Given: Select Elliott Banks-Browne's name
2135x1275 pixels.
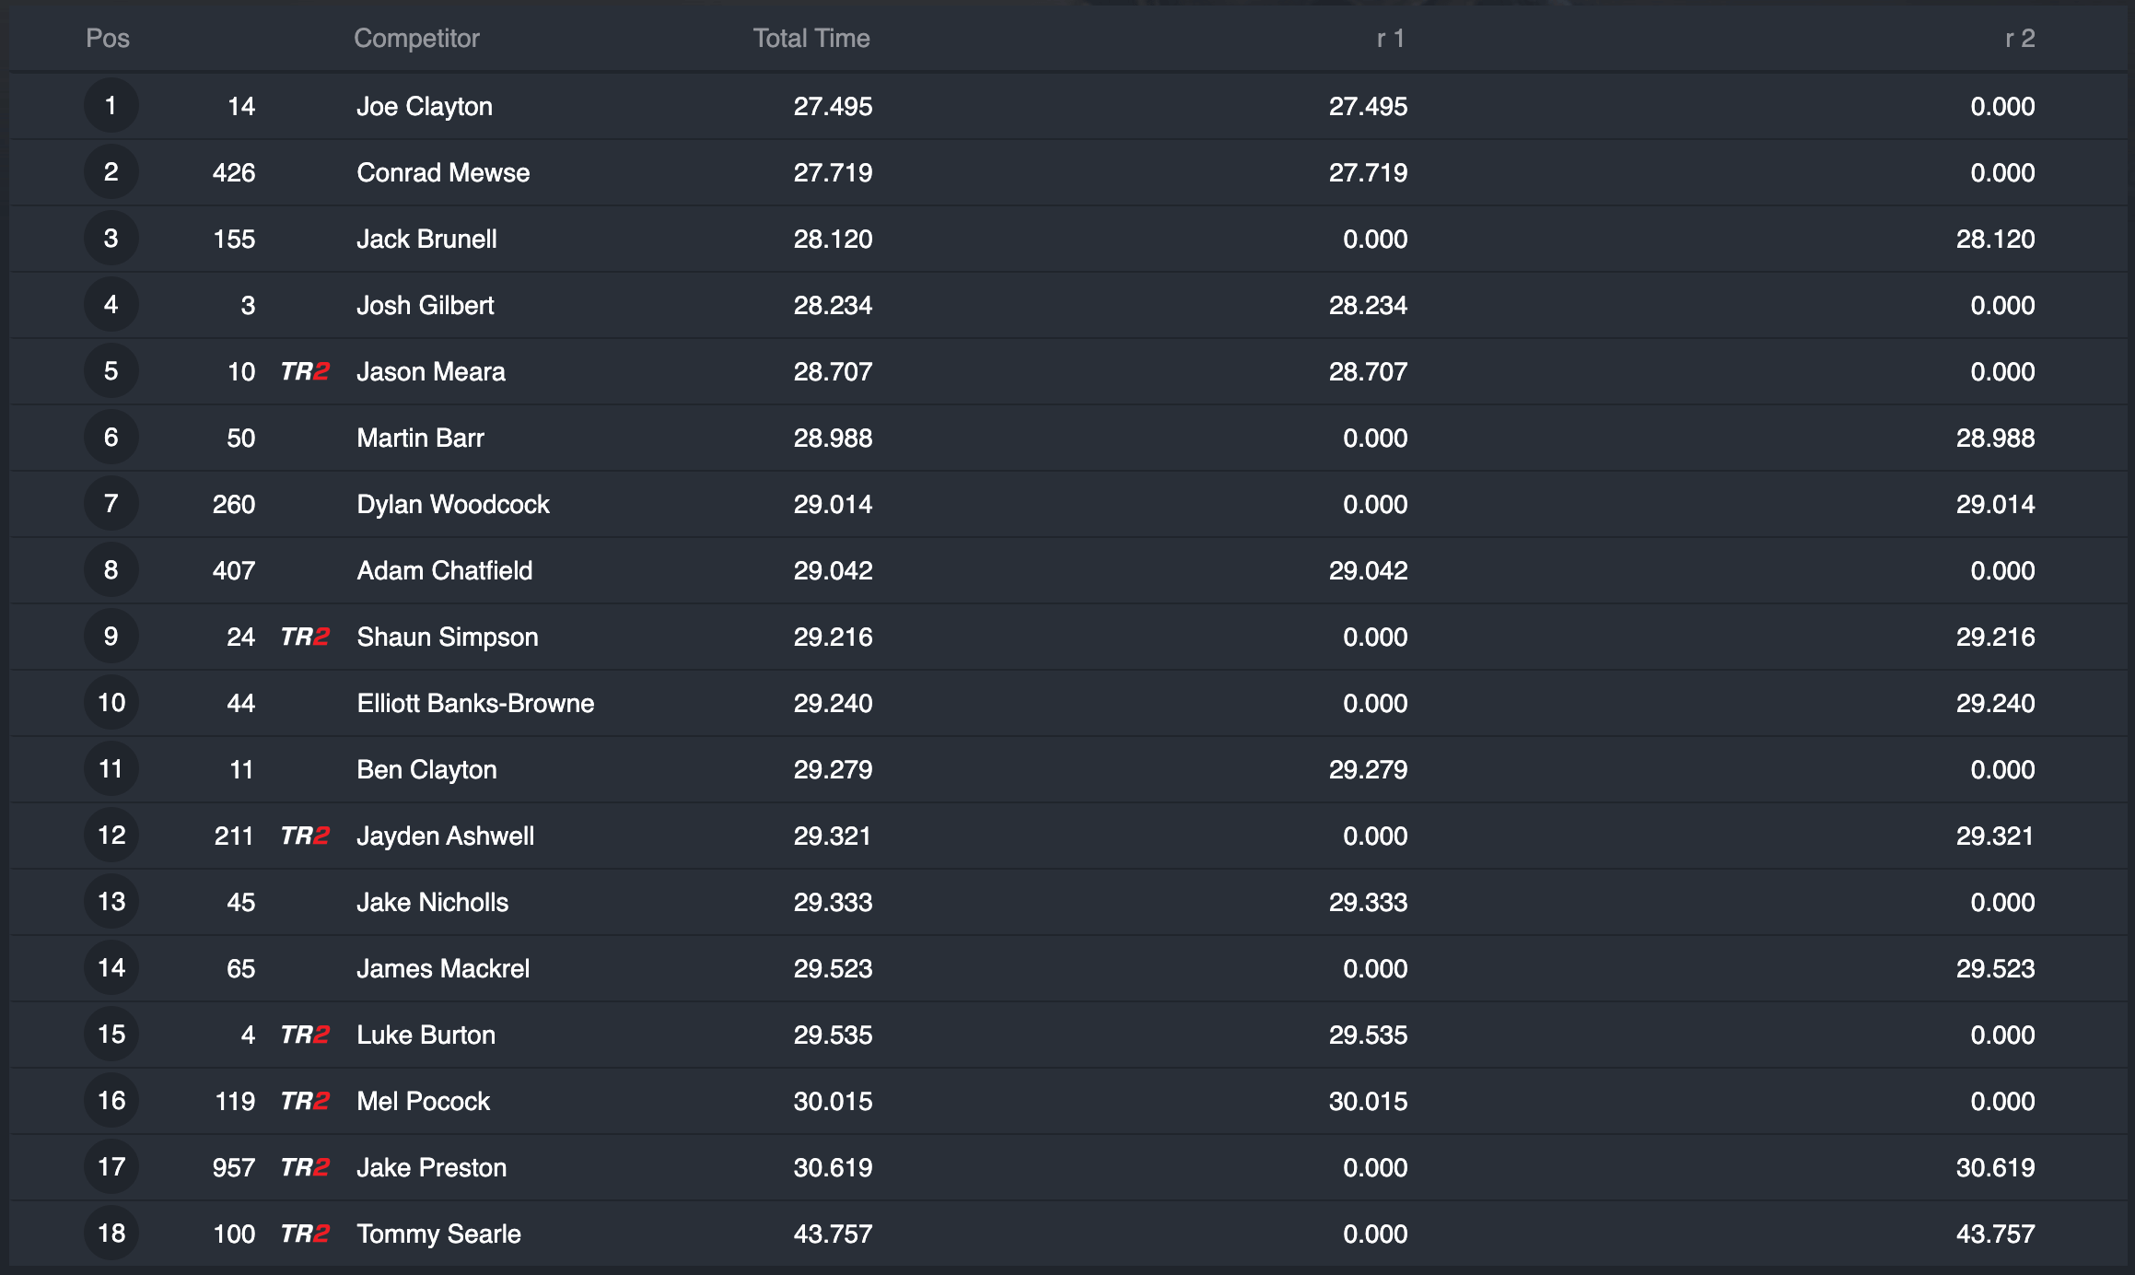Looking at the screenshot, I should pyautogui.click(x=475, y=703).
